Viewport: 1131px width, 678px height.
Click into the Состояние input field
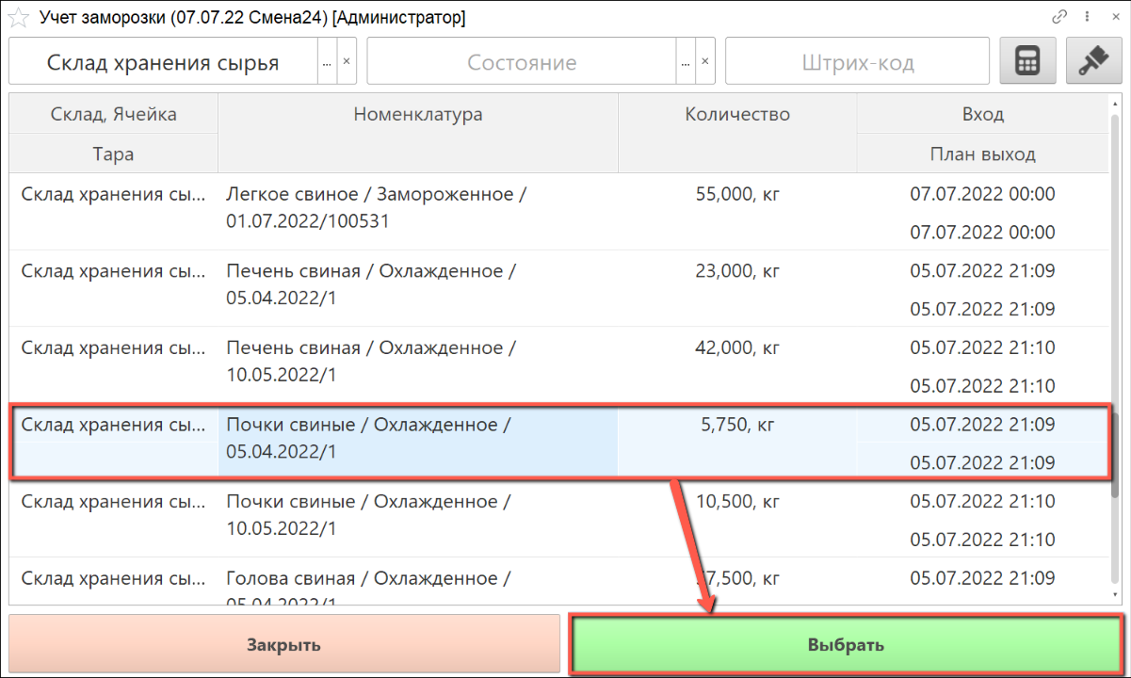pos(522,63)
